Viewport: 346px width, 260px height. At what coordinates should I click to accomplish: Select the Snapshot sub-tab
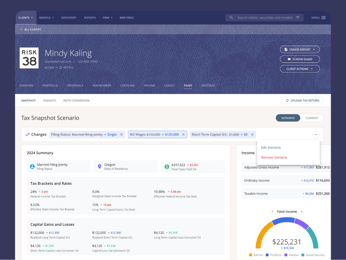(x=28, y=101)
